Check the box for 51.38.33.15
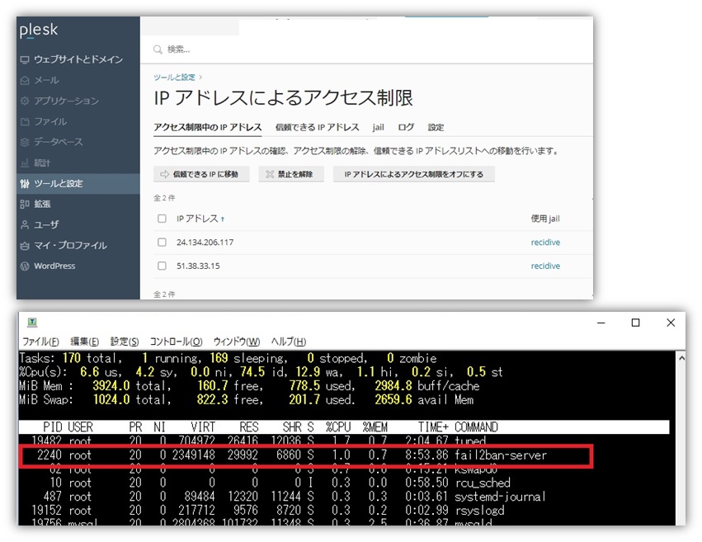 tap(162, 266)
